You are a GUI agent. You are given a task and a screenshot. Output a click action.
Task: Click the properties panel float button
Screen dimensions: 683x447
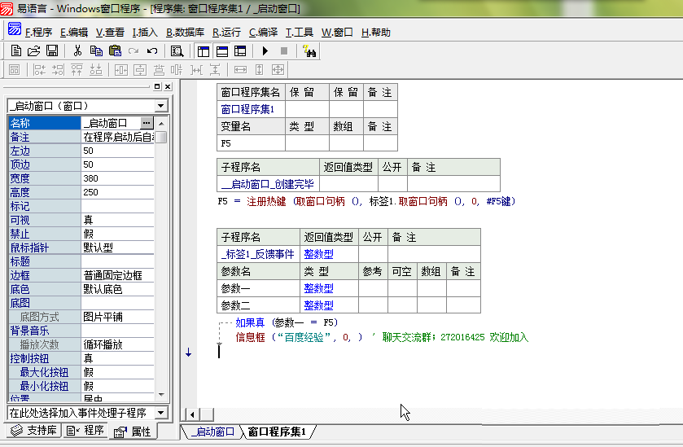157,86
